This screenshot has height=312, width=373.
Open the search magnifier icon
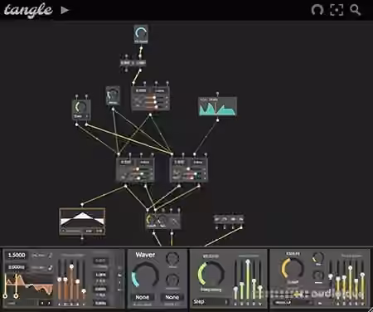(x=356, y=10)
